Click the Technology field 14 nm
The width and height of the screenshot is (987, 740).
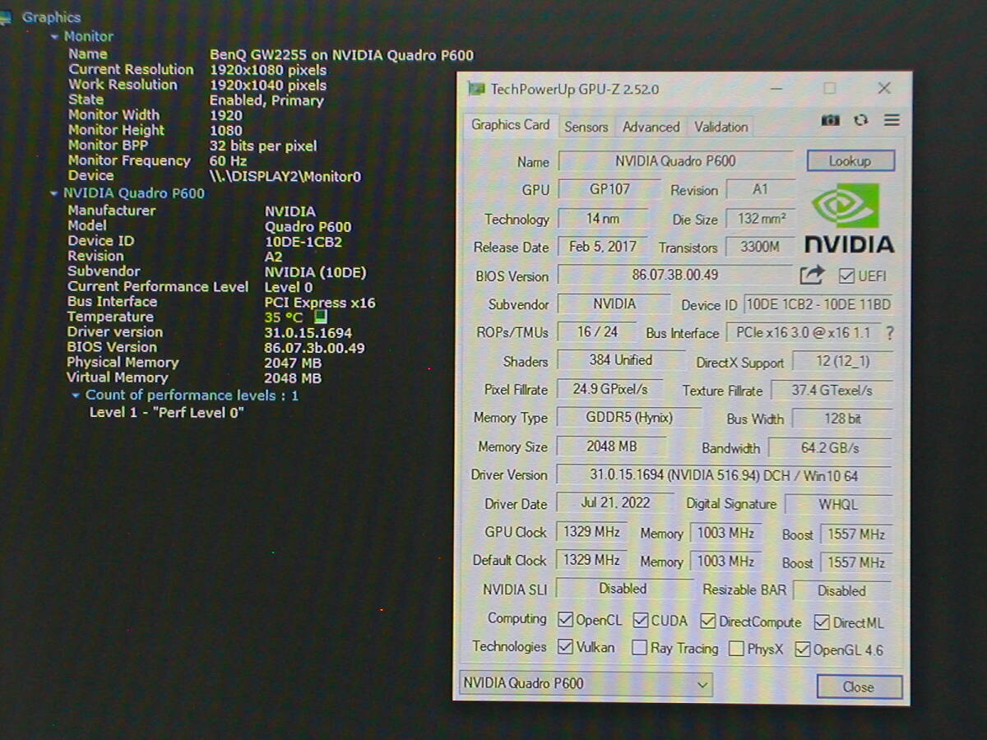point(603,219)
